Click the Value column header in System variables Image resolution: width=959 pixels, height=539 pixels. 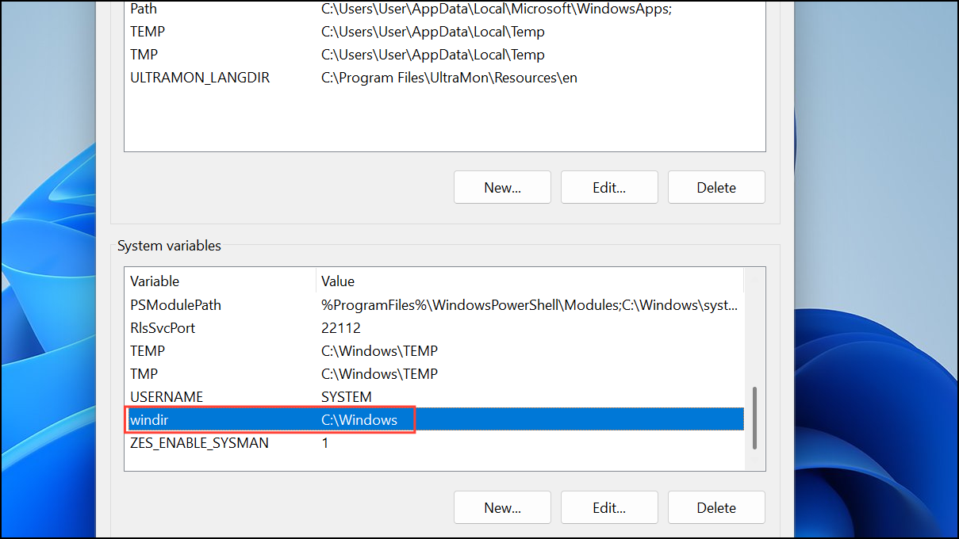click(x=530, y=281)
